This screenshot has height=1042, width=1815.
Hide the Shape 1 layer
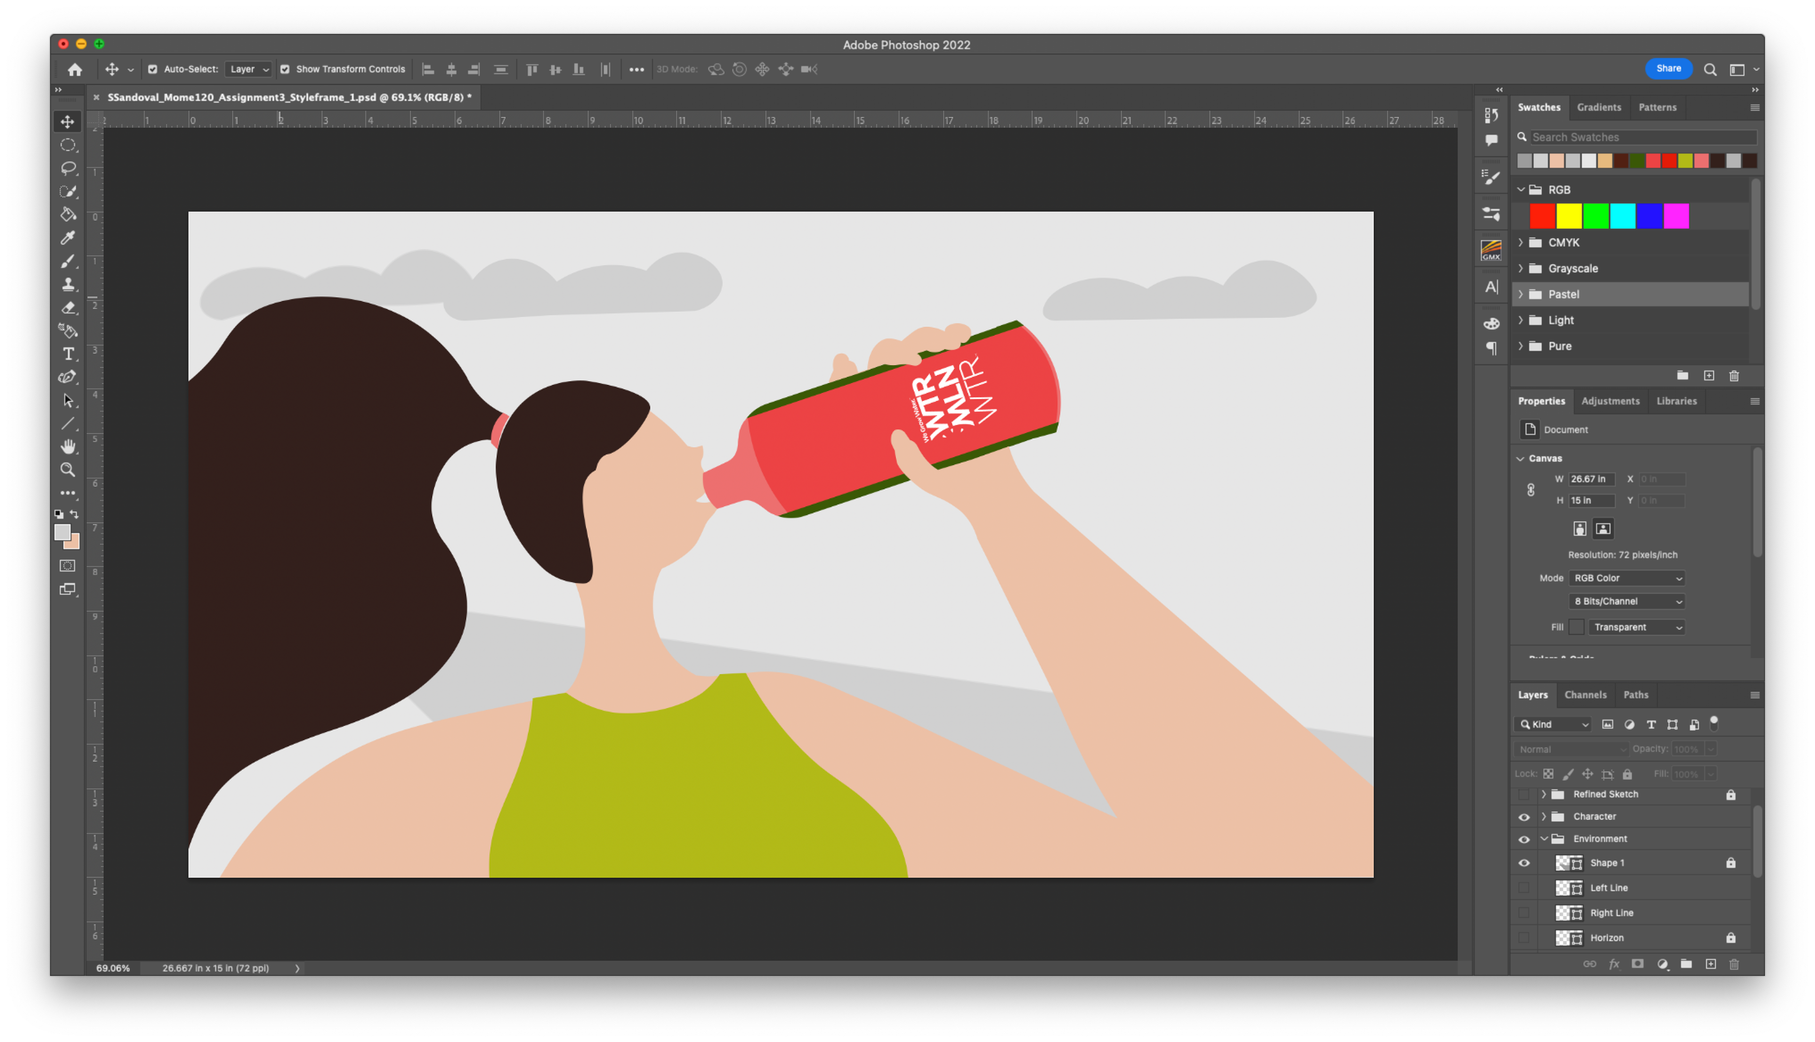click(1524, 863)
